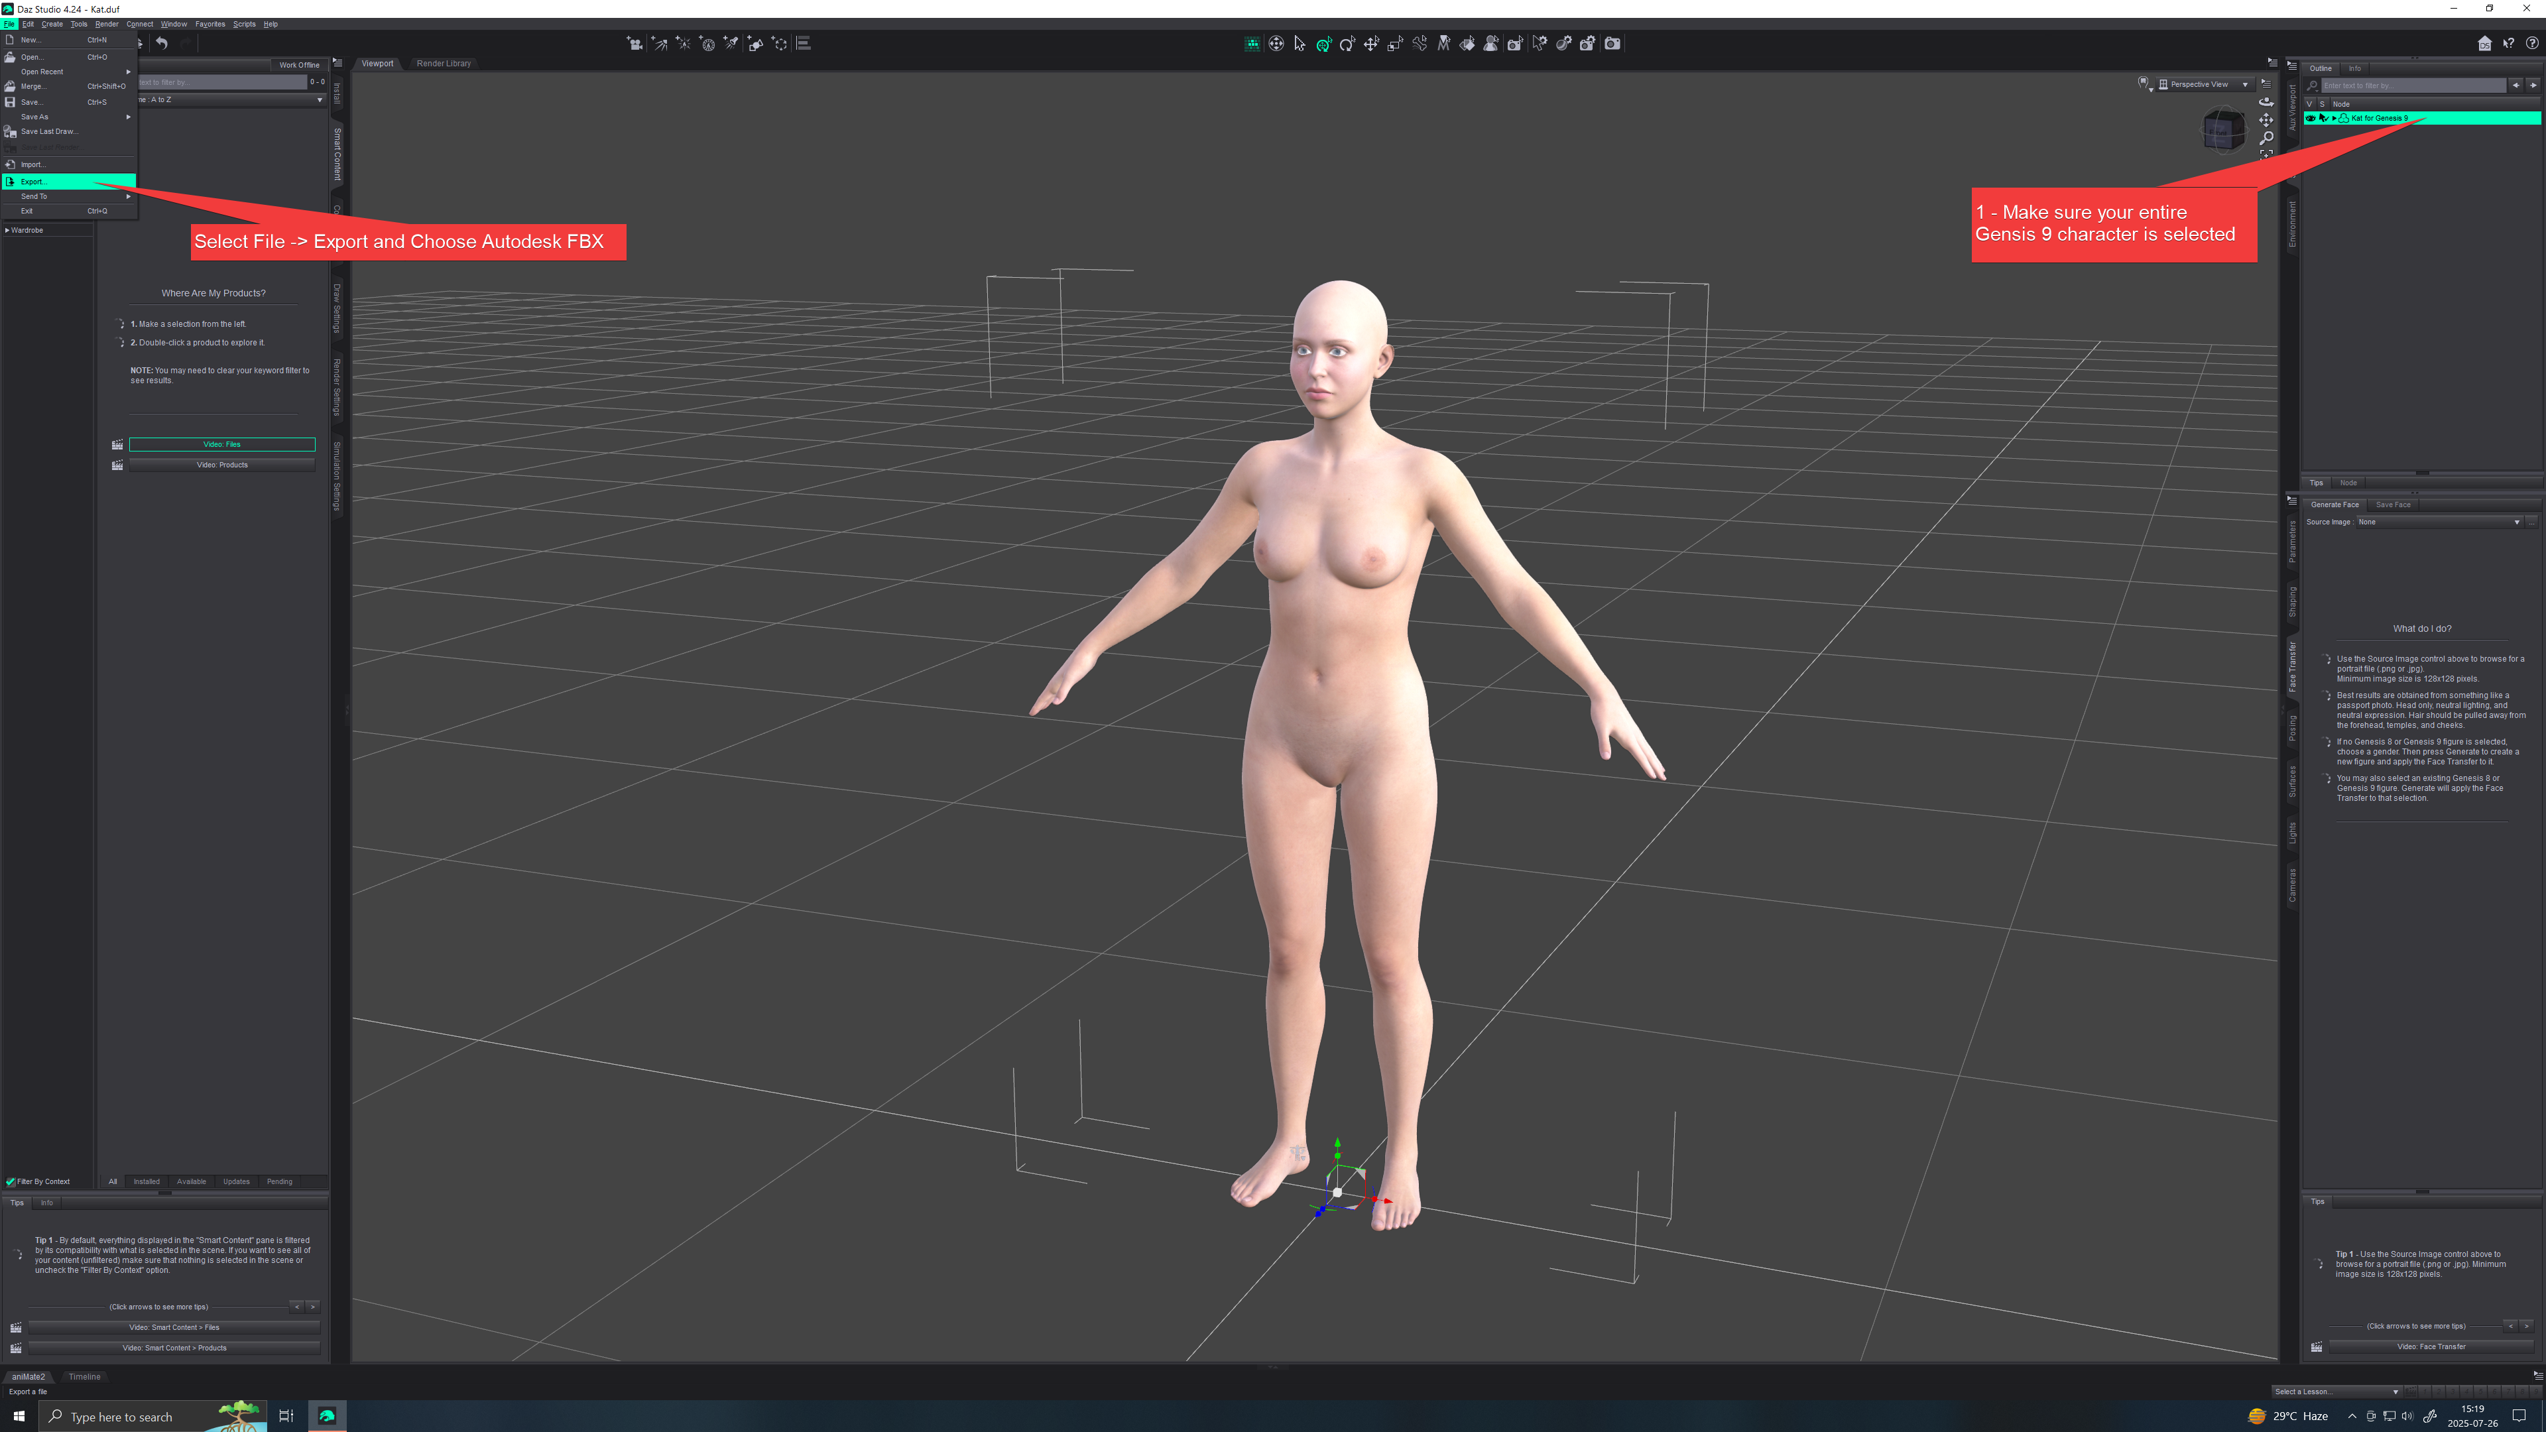The width and height of the screenshot is (2546, 1432).
Task: Toggle the viewport grid tool-settings icon
Action: click(1252, 44)
